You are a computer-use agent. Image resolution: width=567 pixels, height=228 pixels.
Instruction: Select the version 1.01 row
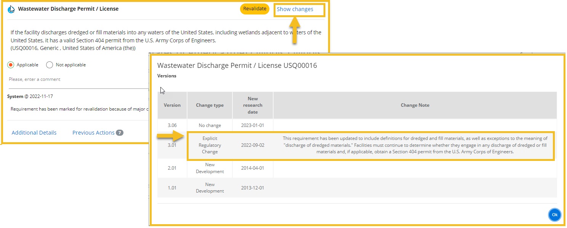[x=357, y=188]
